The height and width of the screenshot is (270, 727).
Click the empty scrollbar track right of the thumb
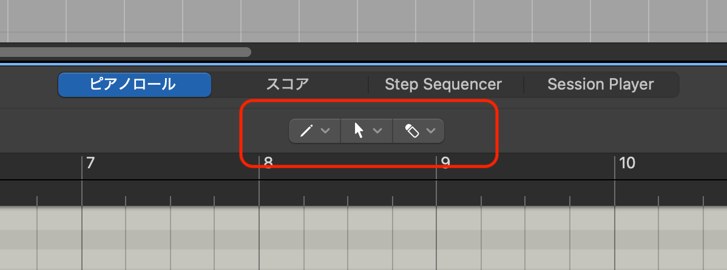click(485, 52)
